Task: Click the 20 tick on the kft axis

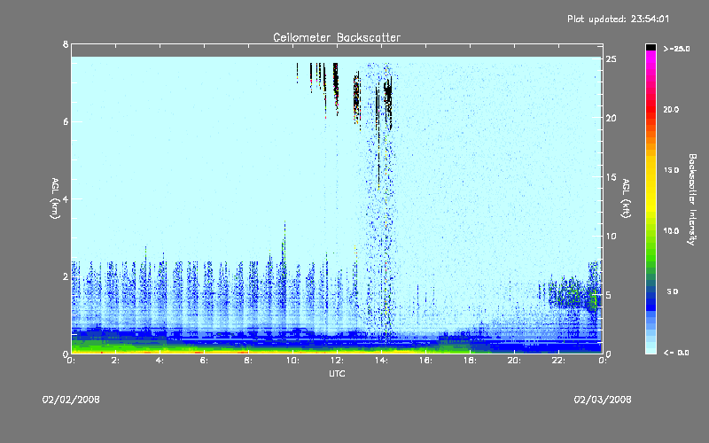Action: (611, 118)
